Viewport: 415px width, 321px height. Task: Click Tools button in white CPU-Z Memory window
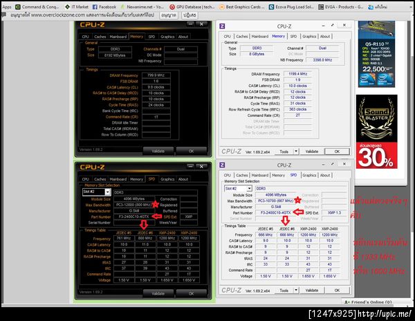pyautogui.click(x=284, y=152)
